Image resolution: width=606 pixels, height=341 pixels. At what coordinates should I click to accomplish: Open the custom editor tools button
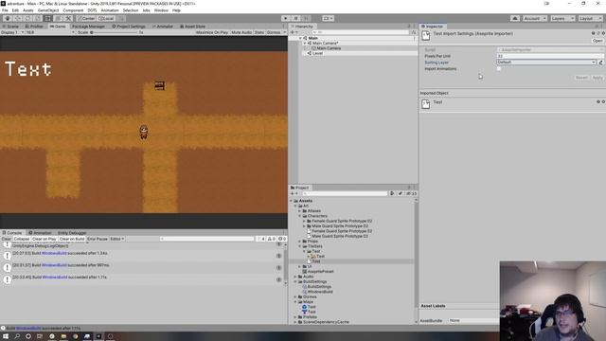click(x=68, y=18)
